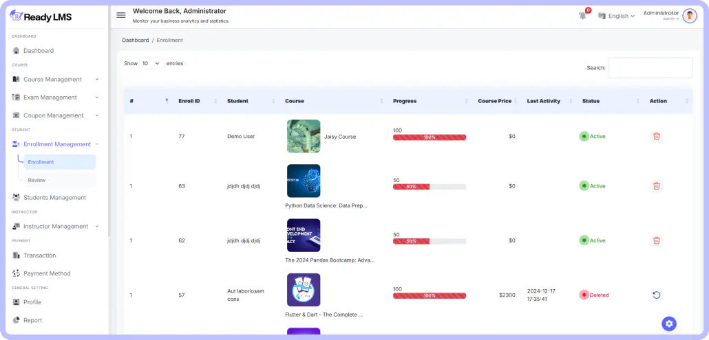Open the English language dropdown

click(617, 16)
